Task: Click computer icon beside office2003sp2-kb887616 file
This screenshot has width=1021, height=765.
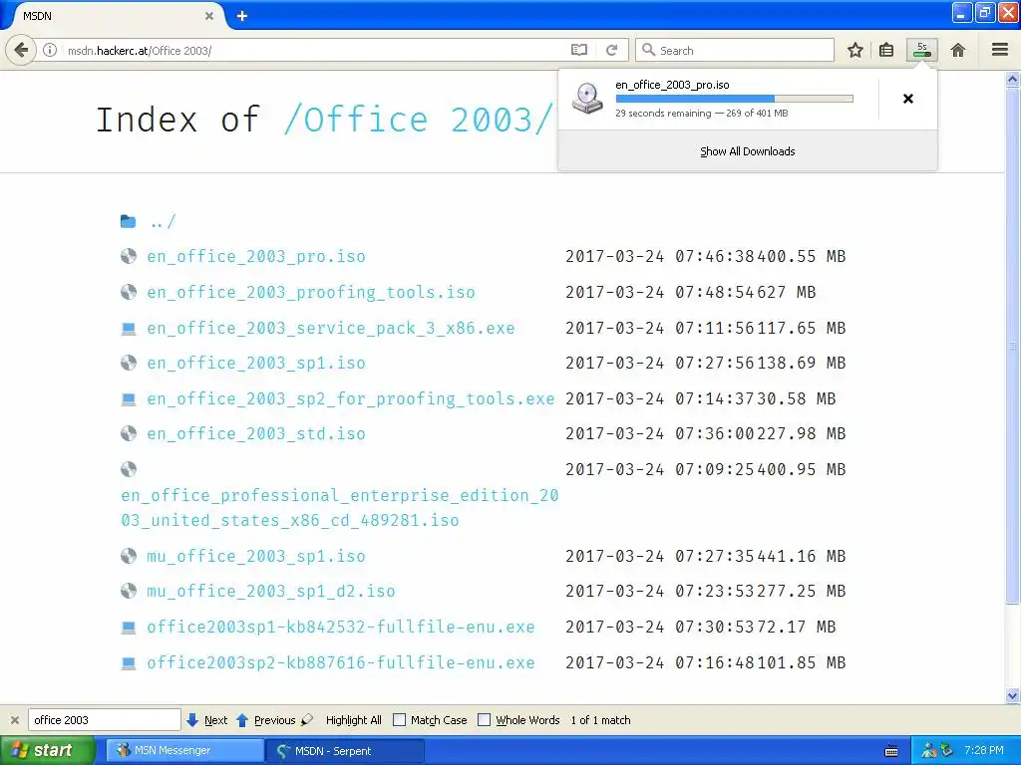Action: coord(129,662)
